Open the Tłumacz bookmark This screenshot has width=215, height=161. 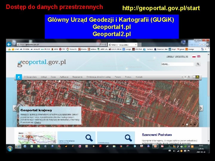click(148, 49)
